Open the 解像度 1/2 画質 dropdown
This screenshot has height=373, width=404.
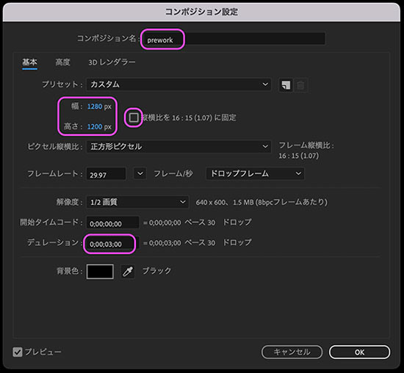tap(137, 202)
